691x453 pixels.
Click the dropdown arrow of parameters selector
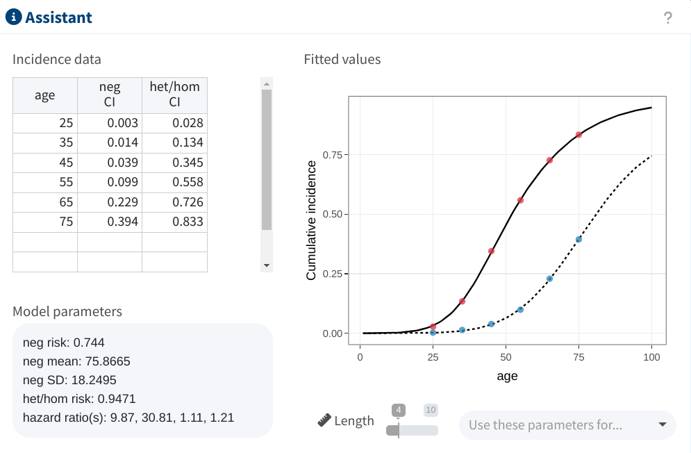click(662, 425)
